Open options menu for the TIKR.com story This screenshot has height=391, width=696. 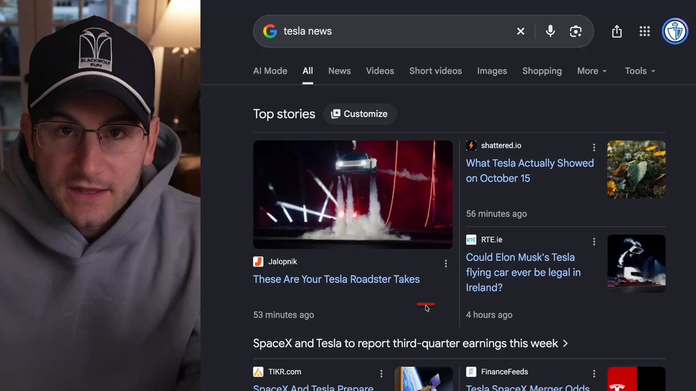coord(381,374)
